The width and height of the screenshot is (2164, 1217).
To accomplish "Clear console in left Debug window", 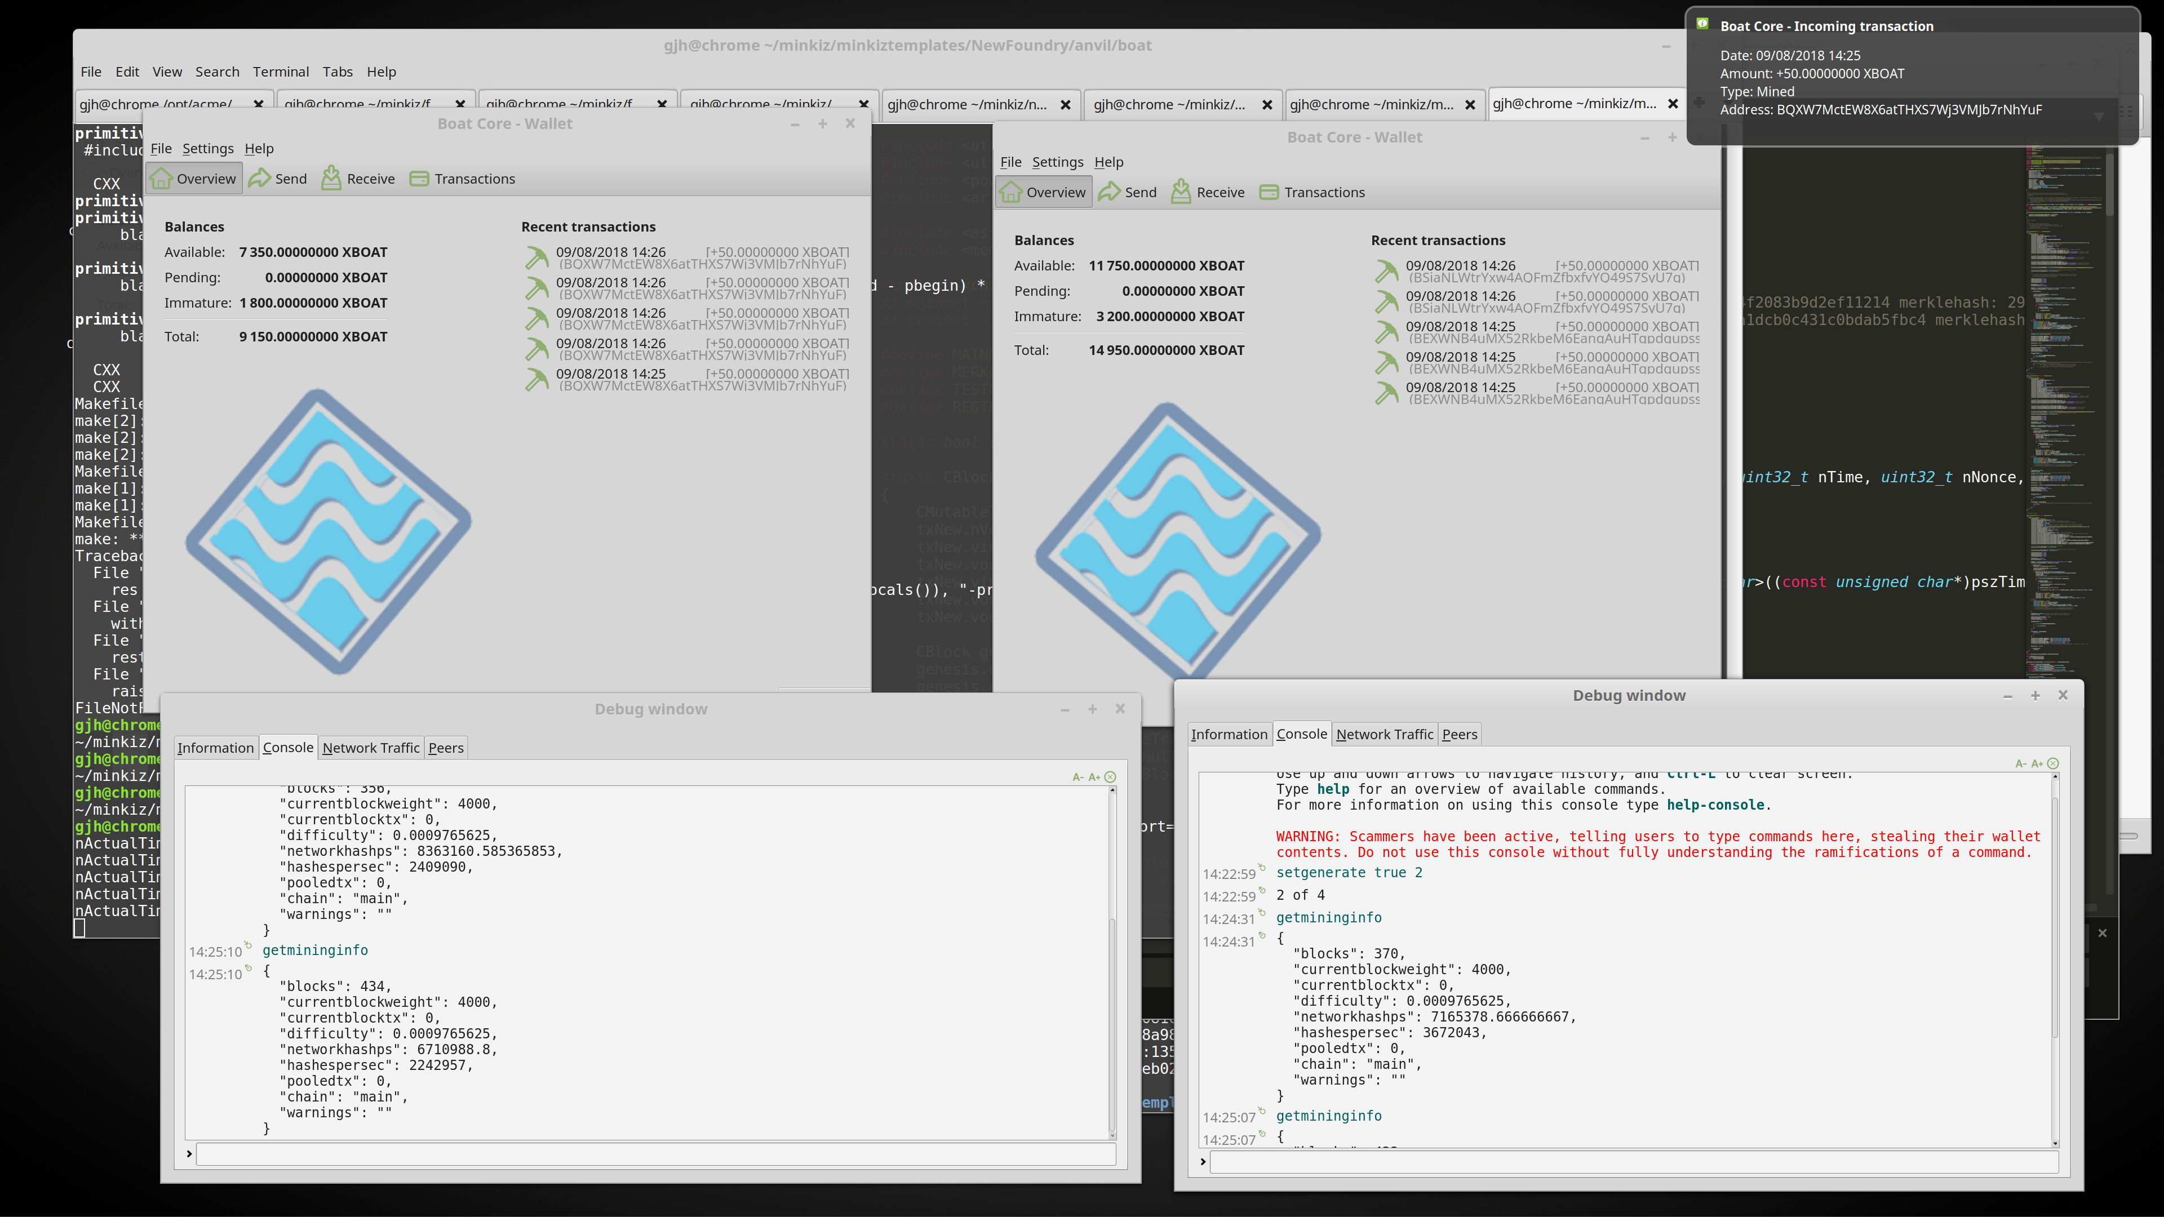I will click(x=1111, y=777).
